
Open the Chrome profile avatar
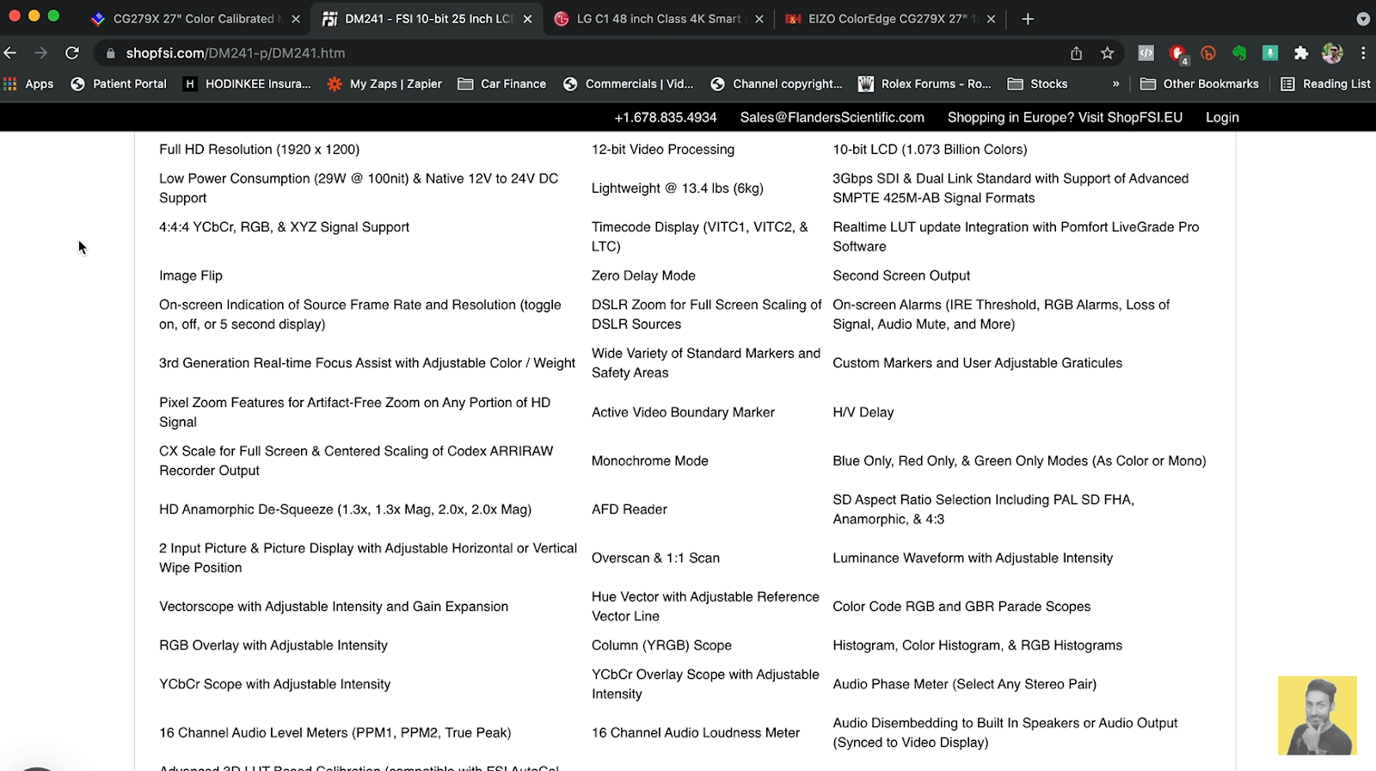pyautogui.click(x=1332, y=53)
